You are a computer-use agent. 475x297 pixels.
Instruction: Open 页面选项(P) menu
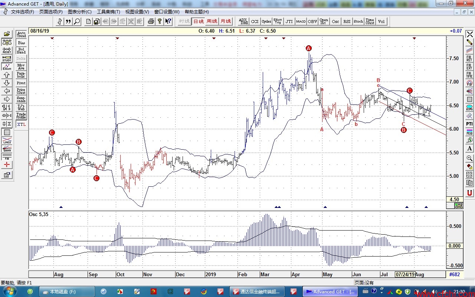coord(51,12)
